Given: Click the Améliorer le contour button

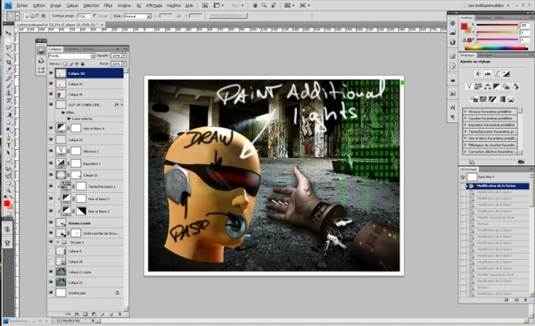Looking at the screenshot, I should (228, 16).
